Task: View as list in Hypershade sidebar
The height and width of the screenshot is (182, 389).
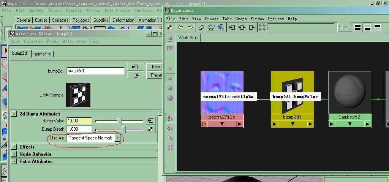Action: point(170,48)
